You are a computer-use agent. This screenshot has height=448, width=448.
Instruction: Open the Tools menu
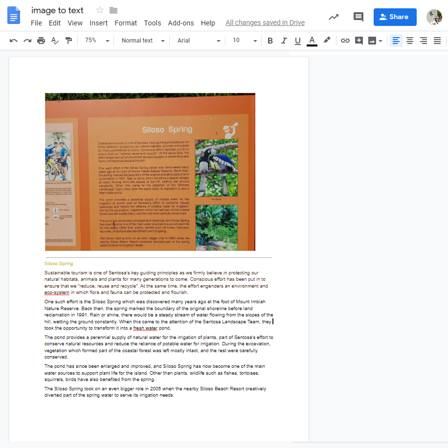153,23
